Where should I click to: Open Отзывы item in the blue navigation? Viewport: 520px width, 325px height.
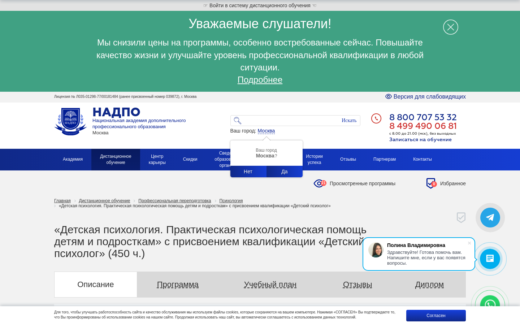(x=348, y=159)
